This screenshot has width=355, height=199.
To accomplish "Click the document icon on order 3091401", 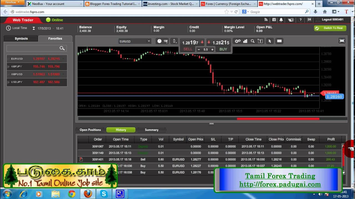I will pos(81,159).
